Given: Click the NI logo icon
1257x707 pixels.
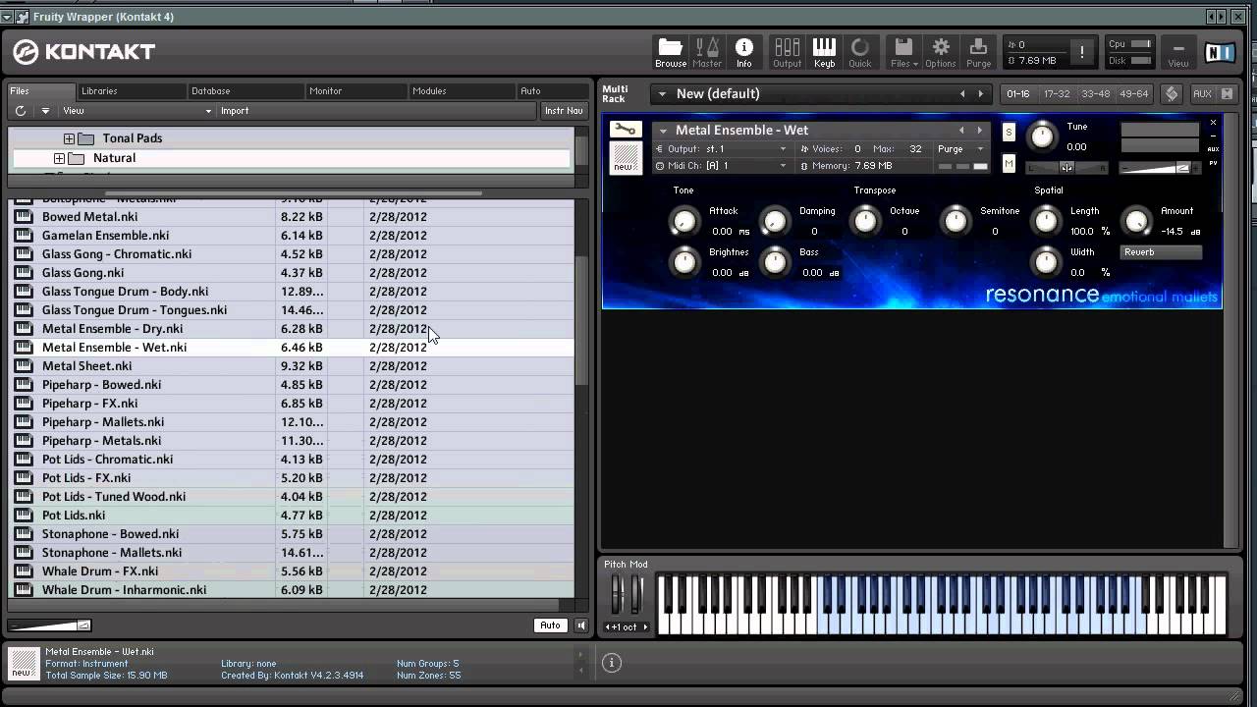Looking at the screenshot, I should tap(1219, 53).
